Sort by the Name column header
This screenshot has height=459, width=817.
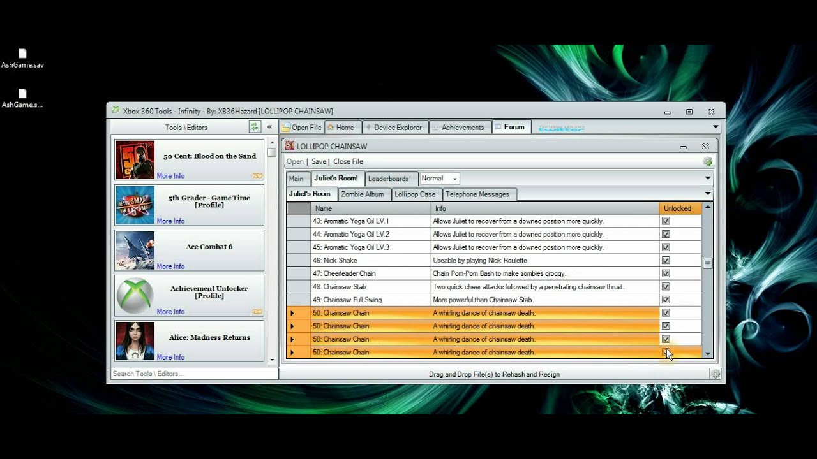[371, 208]
